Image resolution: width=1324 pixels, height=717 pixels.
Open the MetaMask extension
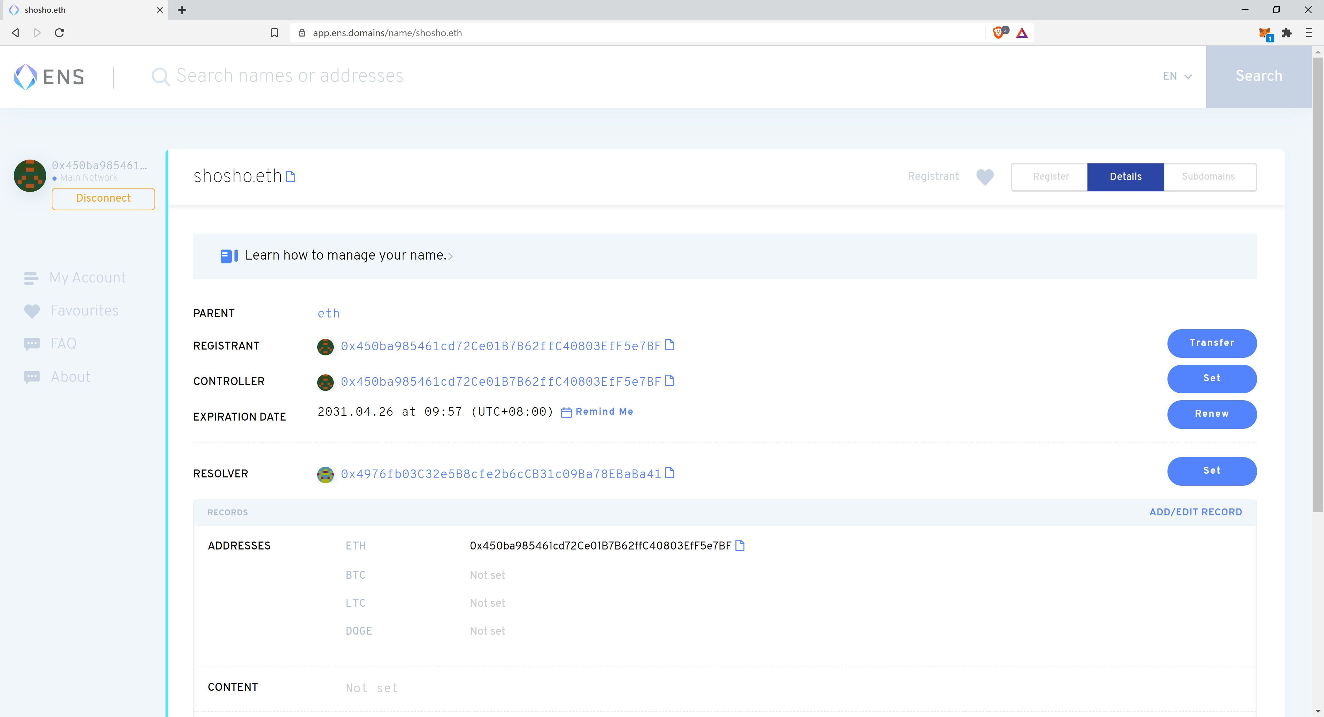tap(1265, 33)
